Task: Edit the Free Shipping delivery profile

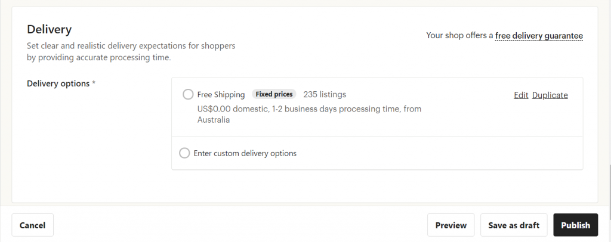Action: click(520, 95)
